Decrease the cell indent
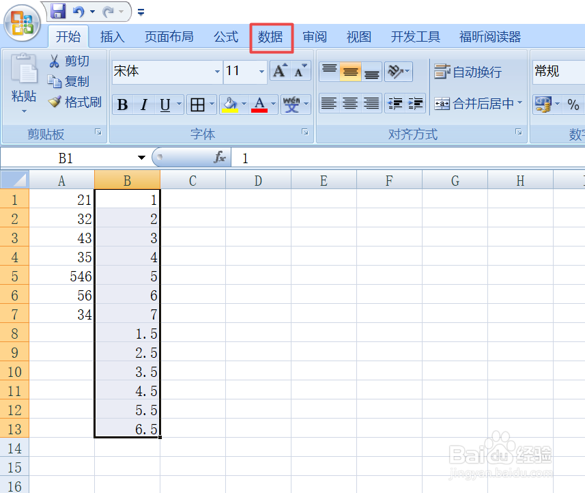Image resolution: width=585 pixels, height=493 pixels. [x=395, y=103]
